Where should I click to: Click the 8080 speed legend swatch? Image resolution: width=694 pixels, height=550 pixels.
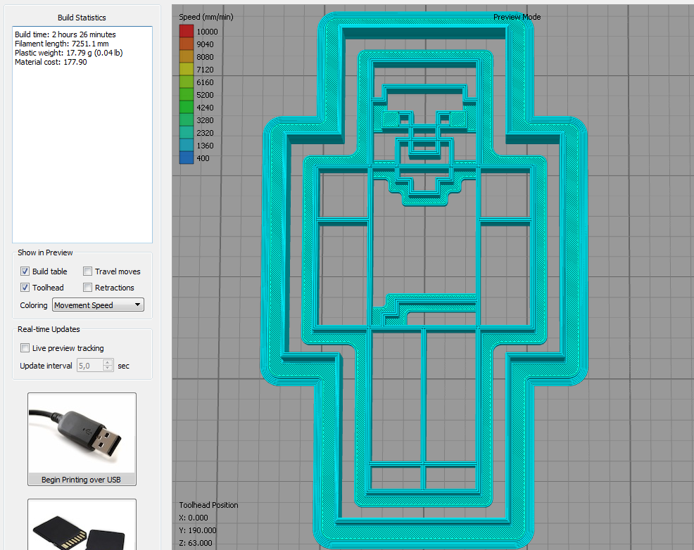click(x=187, y=56)
